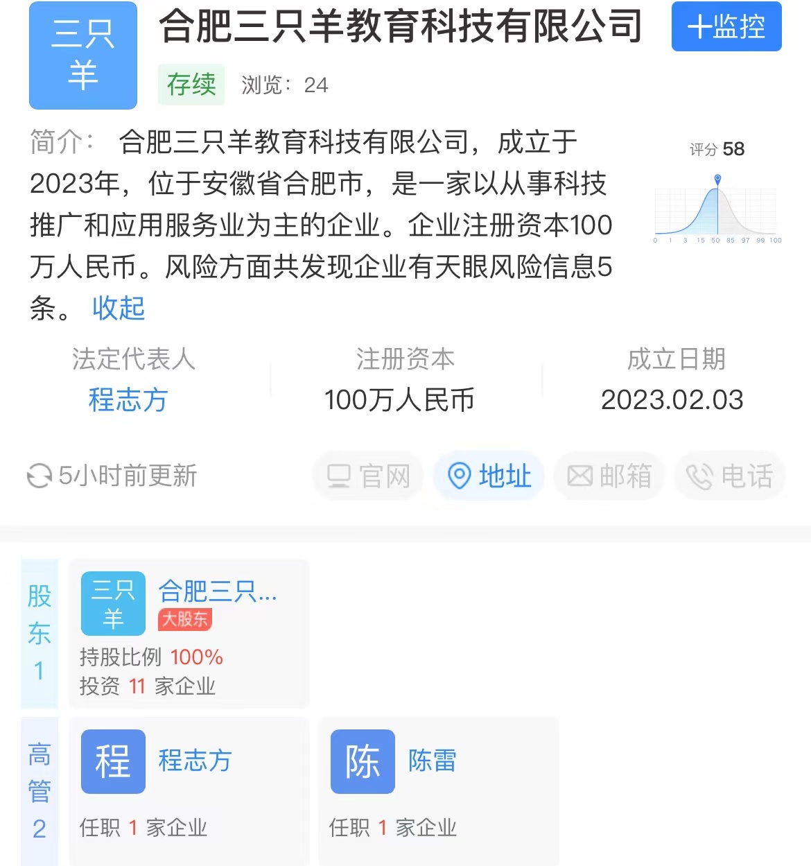Open legal representative 程志方 link

pos(128,400)
